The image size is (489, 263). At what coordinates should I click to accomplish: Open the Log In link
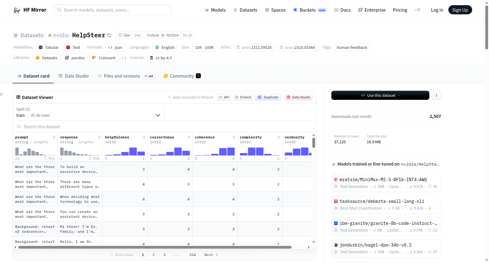coord(437,10)
